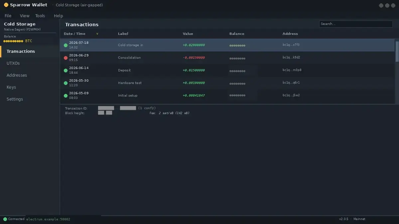Open the Tools menu

coord(40,16)
